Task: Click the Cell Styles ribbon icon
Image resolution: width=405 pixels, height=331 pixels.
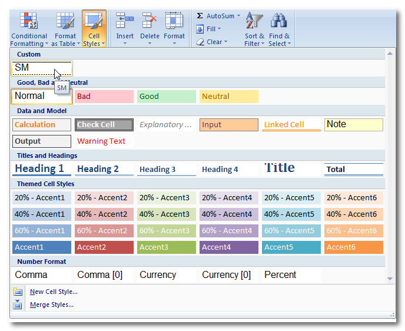Action: point(93,22)
